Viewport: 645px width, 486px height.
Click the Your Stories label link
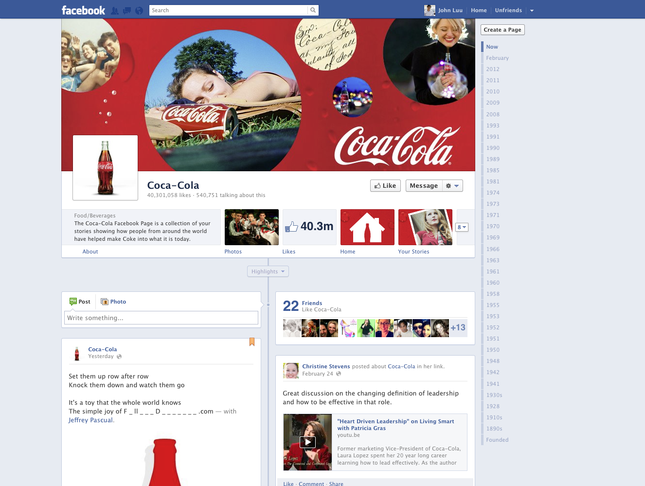click(x=413, y=252)
